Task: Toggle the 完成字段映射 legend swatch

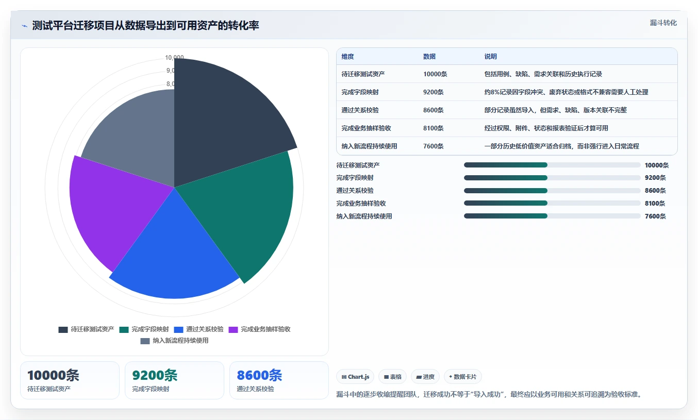Action: point(124,329)
